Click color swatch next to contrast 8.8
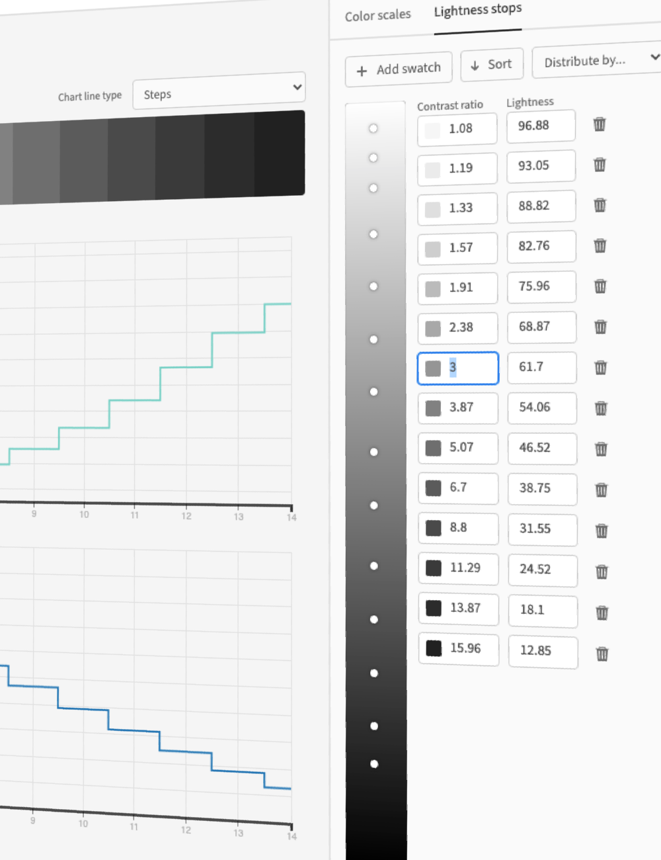Screen dimensions: 661x860 point(434,528)
